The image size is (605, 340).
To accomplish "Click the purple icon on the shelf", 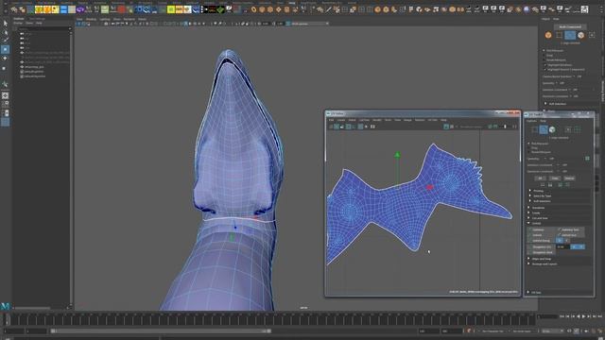I will coord(80,9).
